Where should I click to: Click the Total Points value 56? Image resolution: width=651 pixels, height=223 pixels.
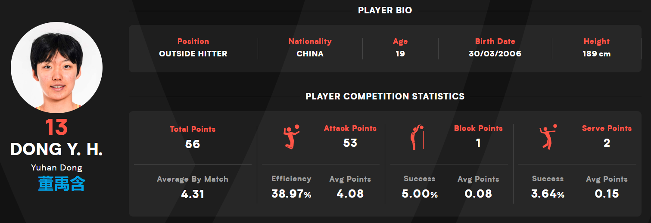[193, 144]
